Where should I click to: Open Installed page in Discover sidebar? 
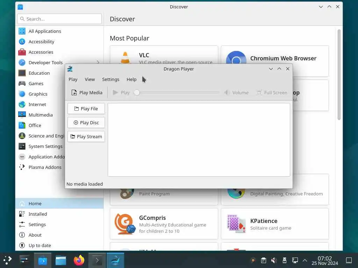pos(59,214)
